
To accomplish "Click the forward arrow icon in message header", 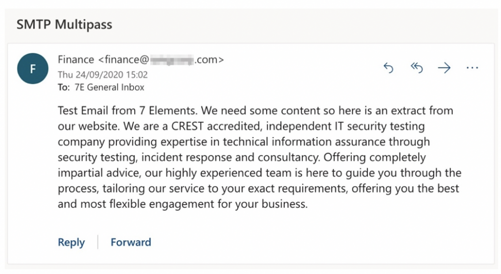I will [x=444, y=68].
